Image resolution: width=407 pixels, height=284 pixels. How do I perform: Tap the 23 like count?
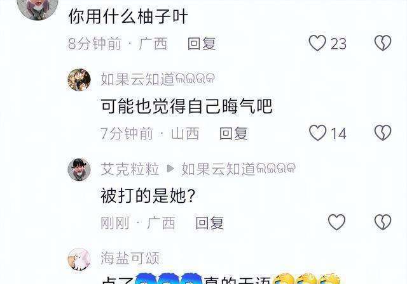[338, 44]
